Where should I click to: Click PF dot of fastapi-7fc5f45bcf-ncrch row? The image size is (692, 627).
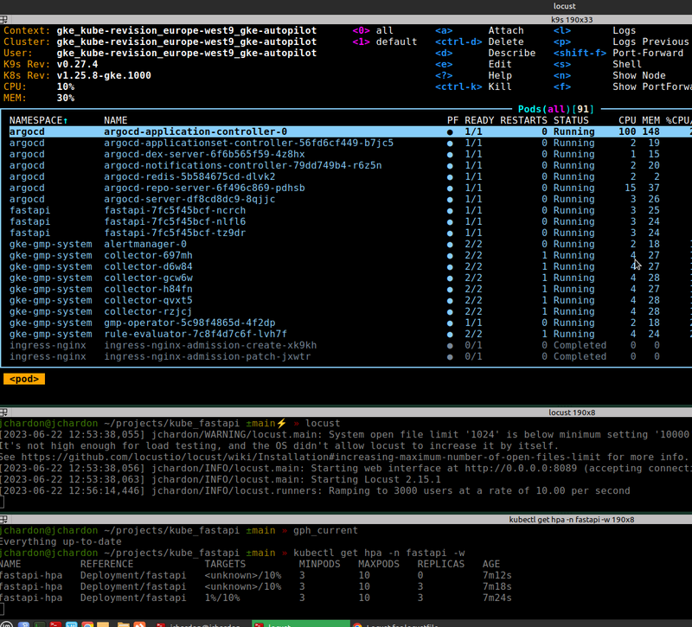(450, 211)
